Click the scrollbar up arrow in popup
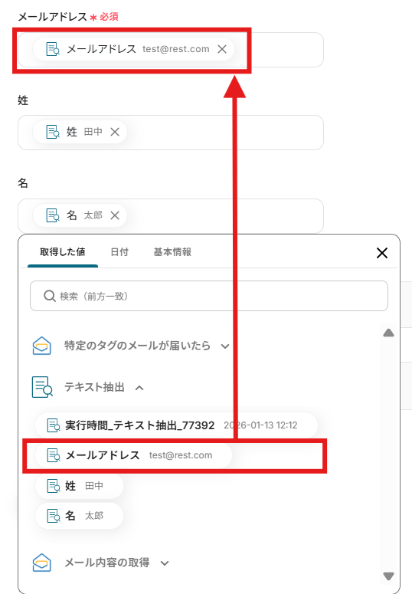Screen dimensions: 412x594 pos(388,333)
